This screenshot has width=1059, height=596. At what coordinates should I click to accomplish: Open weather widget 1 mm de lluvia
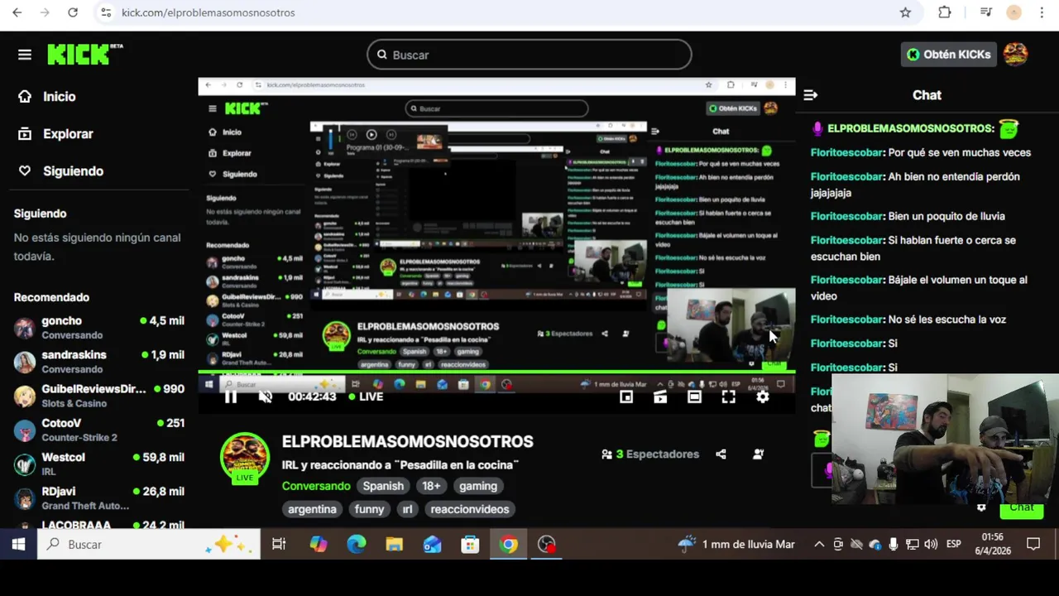736,544
